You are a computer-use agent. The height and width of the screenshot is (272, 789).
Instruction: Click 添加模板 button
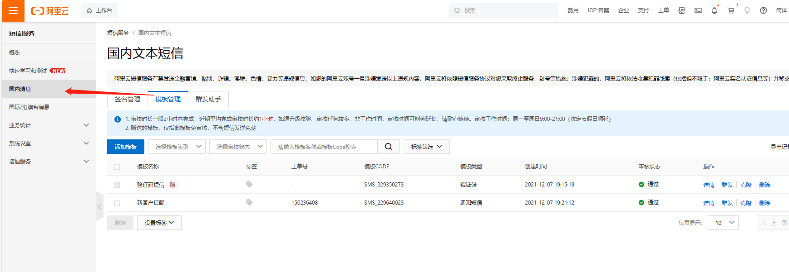coord(126,147)
